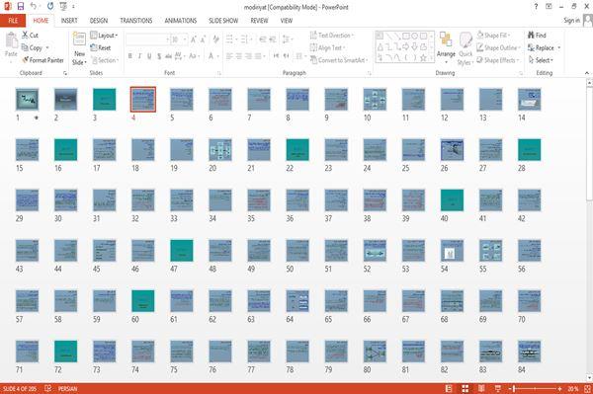The image size is (593, 394).
Task: Switch to Slide Sorter view icon
Action: (466, 389)
